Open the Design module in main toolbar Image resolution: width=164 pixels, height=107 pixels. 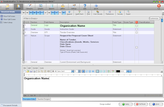coord(18,7)
